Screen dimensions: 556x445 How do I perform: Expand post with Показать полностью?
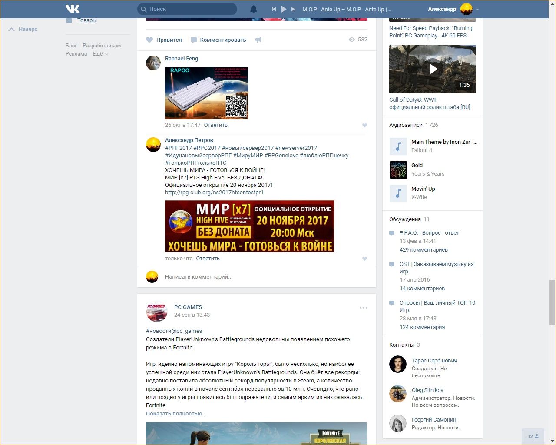(x=176, y=414)
